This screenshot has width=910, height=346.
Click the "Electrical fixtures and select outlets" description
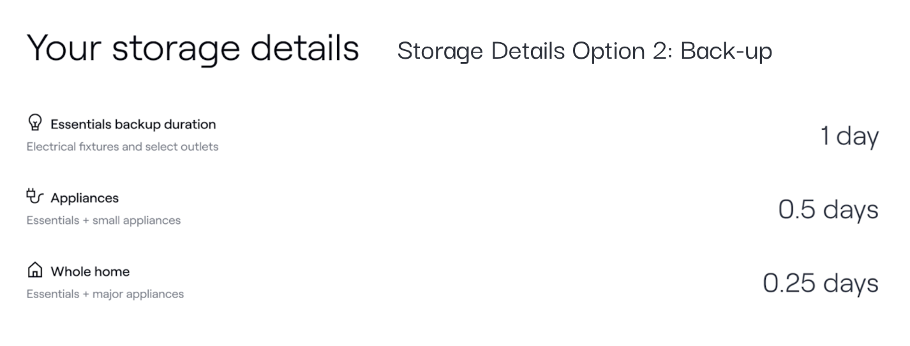pos(123,147)
